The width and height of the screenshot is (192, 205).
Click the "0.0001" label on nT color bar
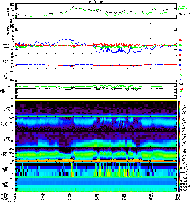click(184, 190)
